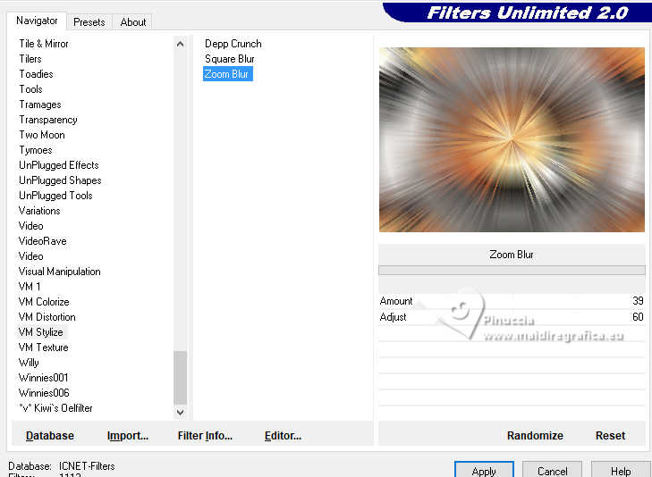Cancel the filter dialog
The width and height of the screenshot is (652, 477).
[x=552, y=471]
